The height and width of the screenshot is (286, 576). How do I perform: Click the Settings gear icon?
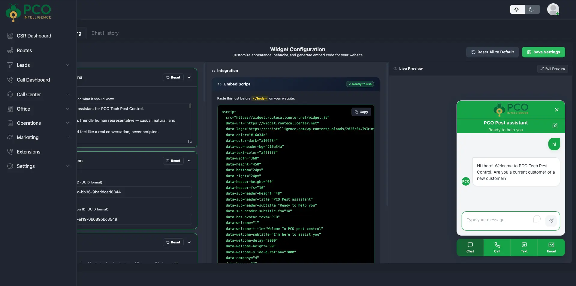point(10,166)
